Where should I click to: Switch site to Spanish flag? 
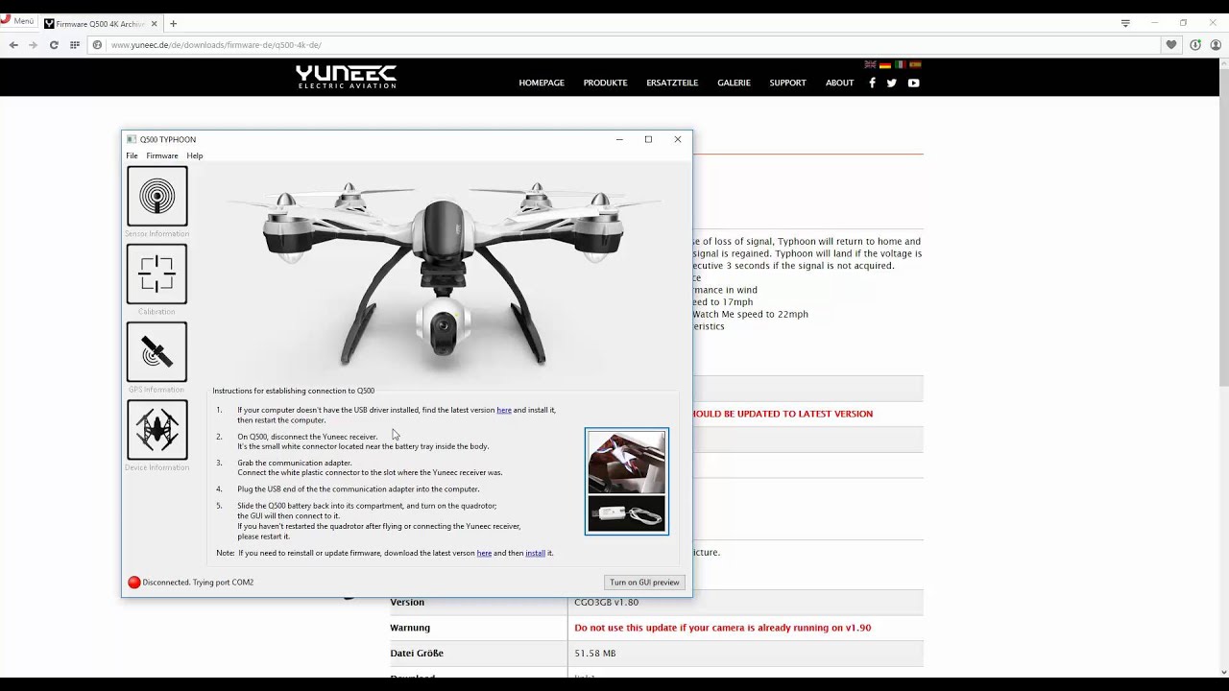point(915,64)
